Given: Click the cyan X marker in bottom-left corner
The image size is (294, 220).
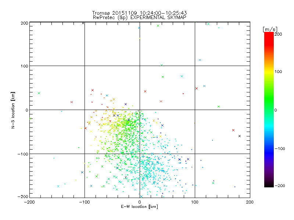Looking at the screenshot, I should (x=58, y=186).
